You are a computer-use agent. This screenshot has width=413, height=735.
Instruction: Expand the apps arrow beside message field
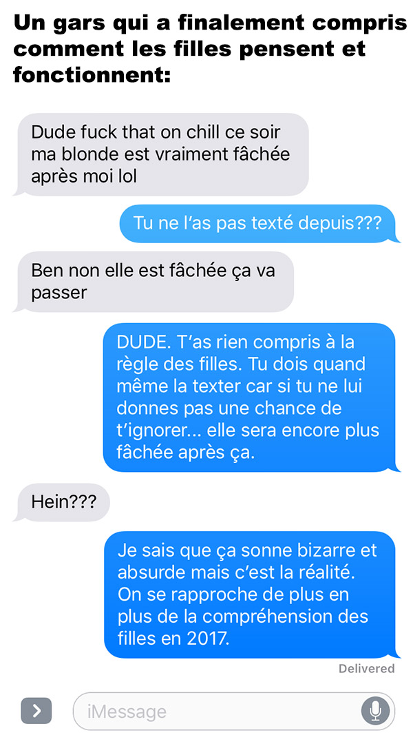point(36,711)
